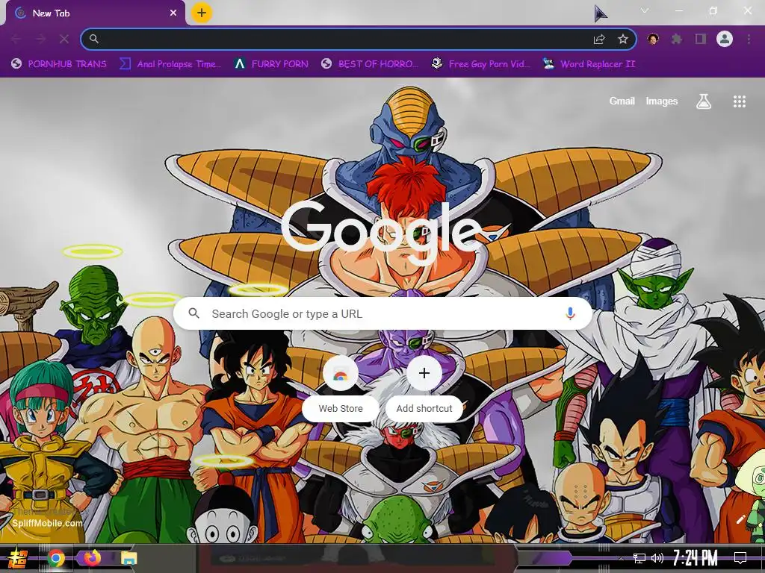The height and width of the screenshot is (573, 765).
Task: Launch Firefox from the taskbar
Action: [x=92, y=557]
